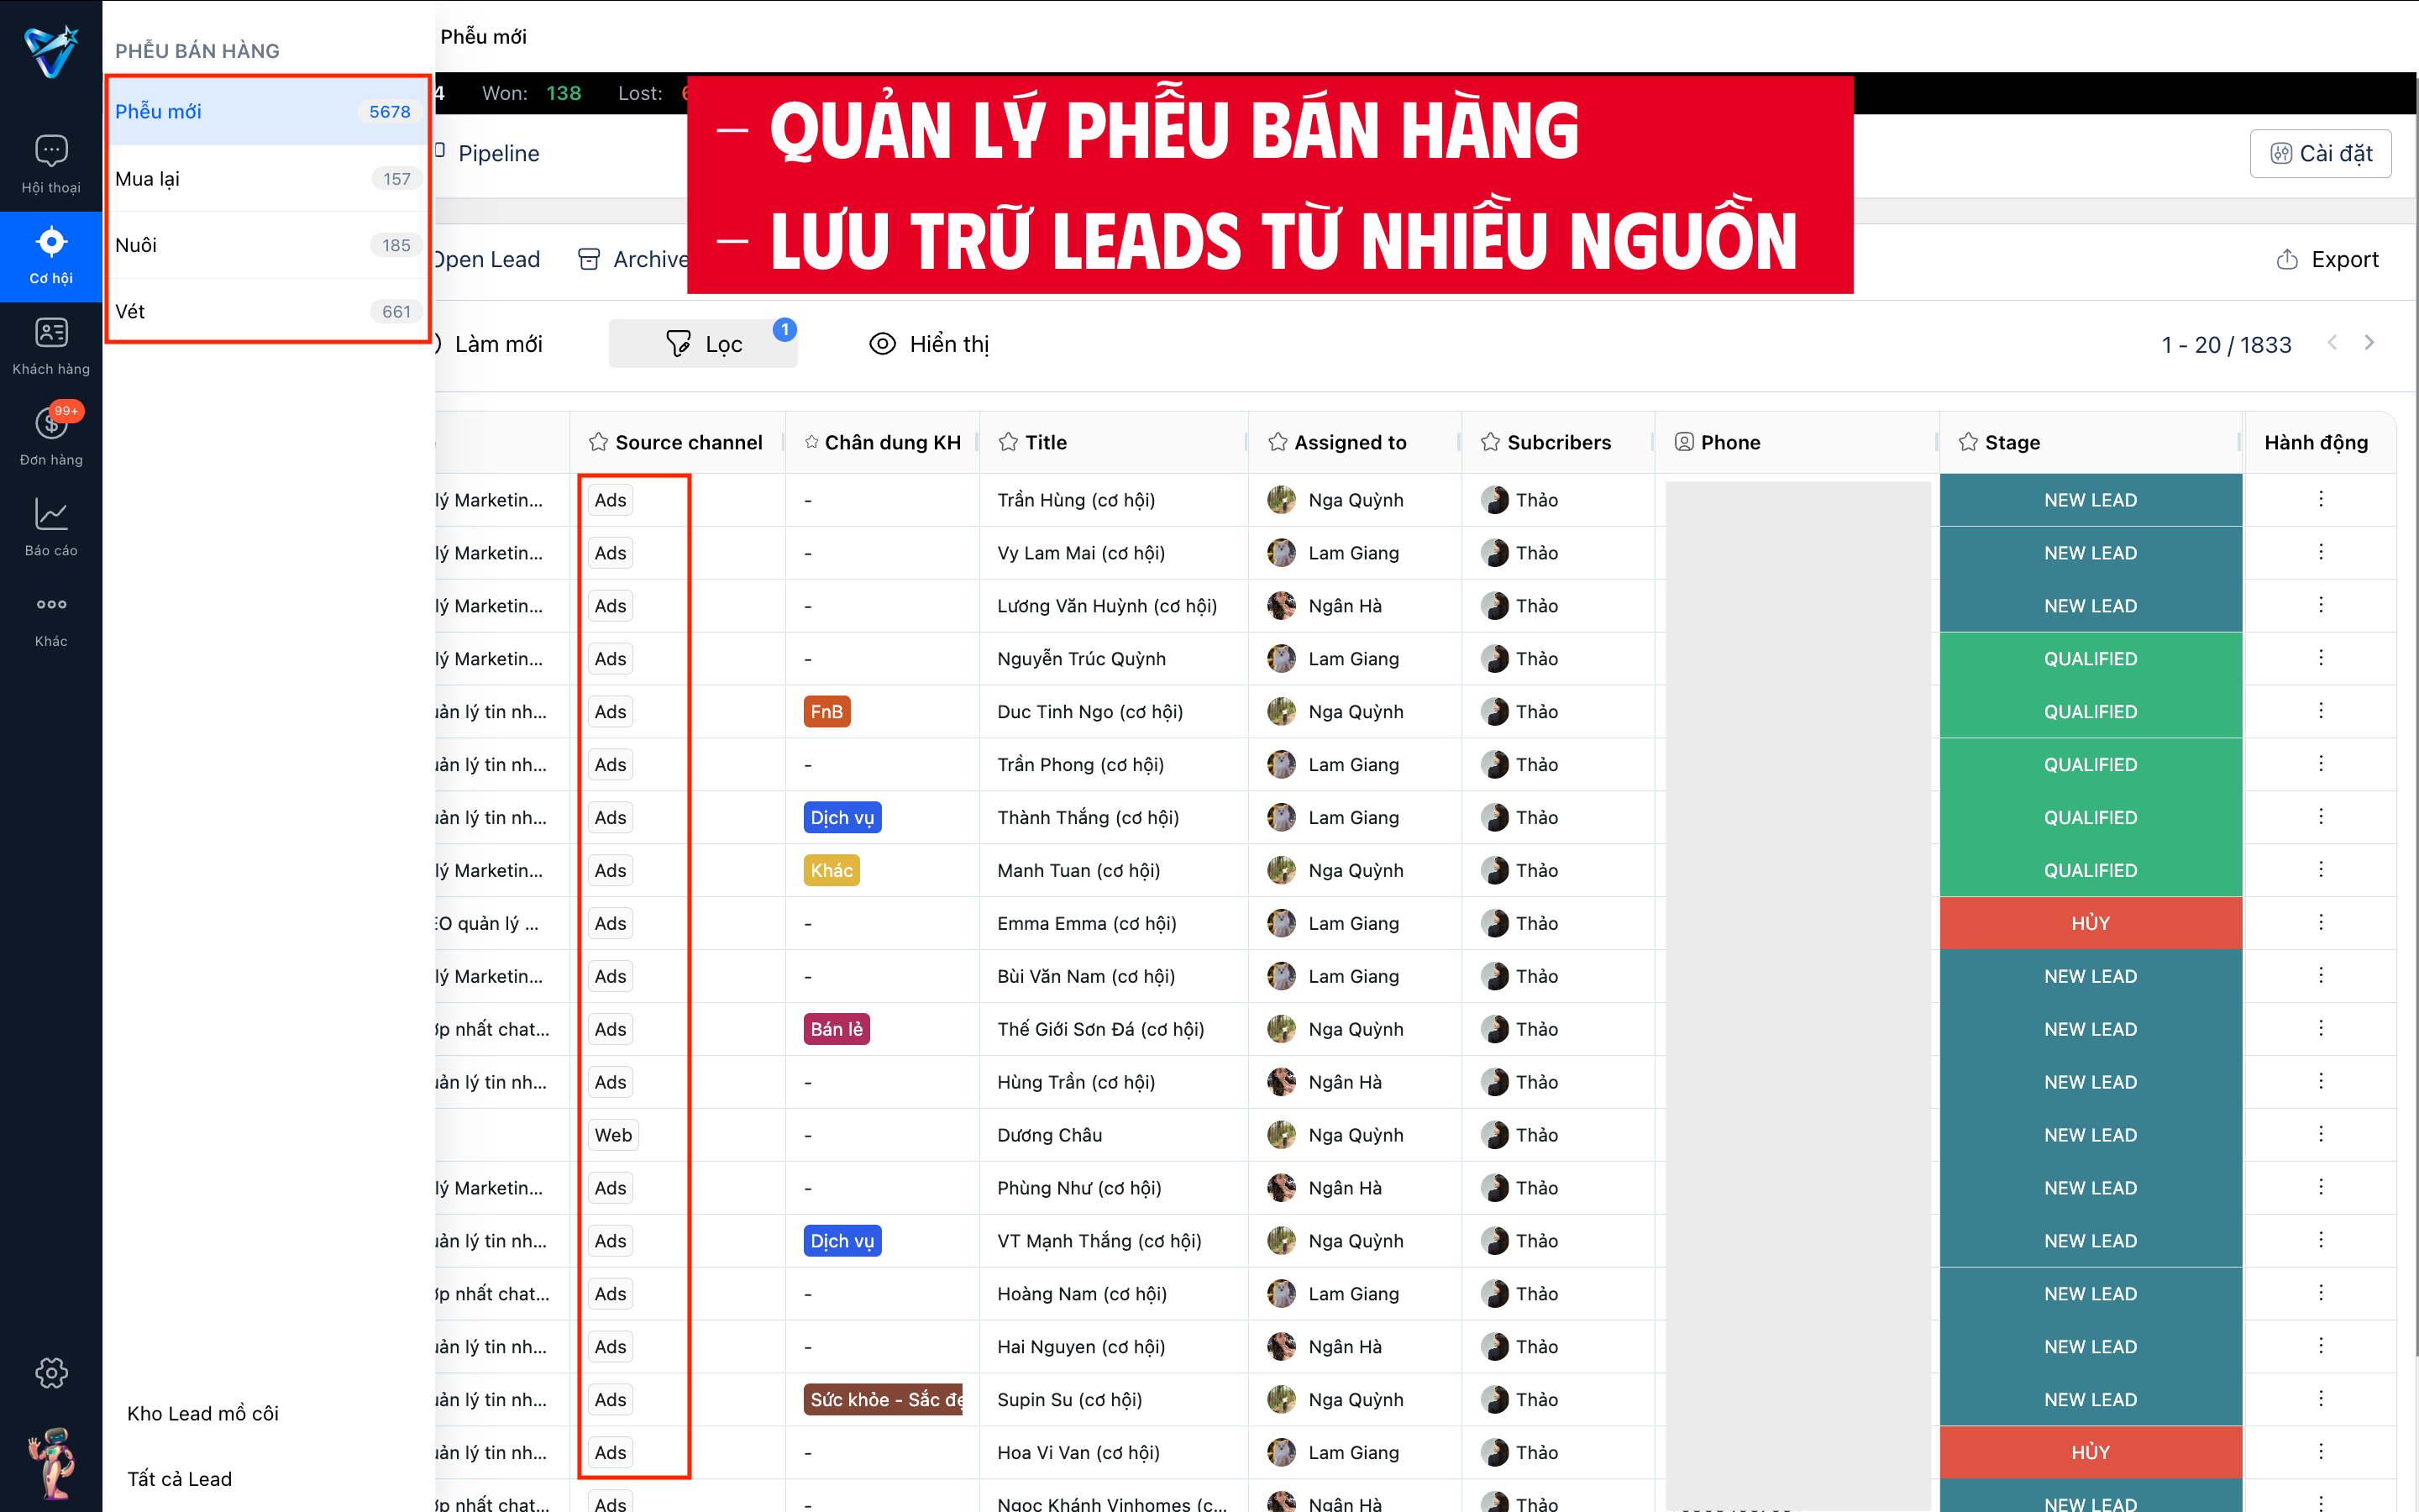Click the star icon on Stage column
The height and width of the screenshot is (1512, 2419).
pyautogui.click(x=1968, y=442)
